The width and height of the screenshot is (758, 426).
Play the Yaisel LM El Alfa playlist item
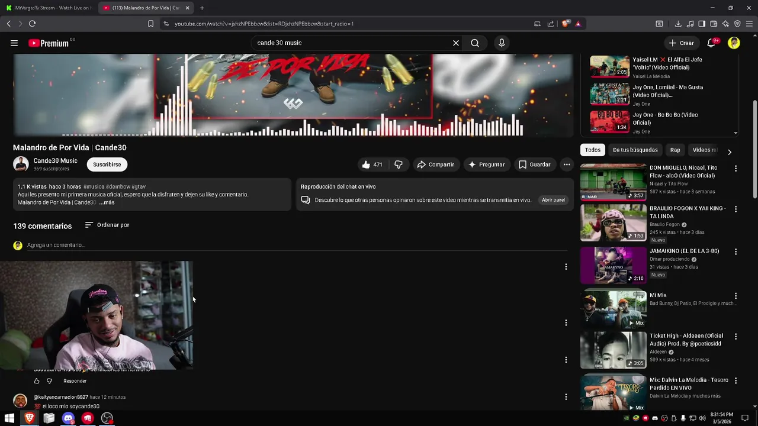pyautogui.click(x=663, y=66)
